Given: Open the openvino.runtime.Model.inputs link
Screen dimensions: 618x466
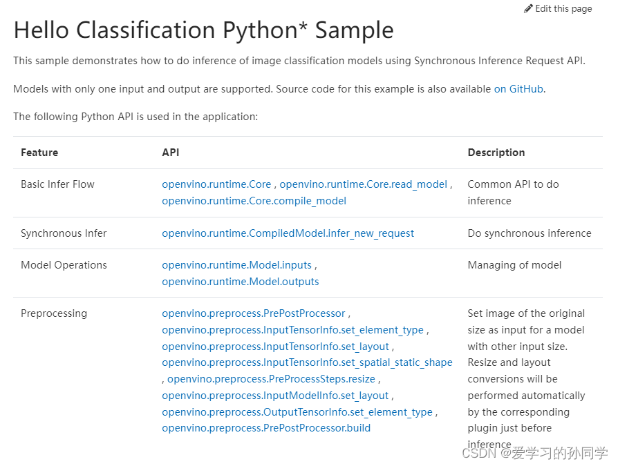Looking at the screenshot, I should point(236,265).
